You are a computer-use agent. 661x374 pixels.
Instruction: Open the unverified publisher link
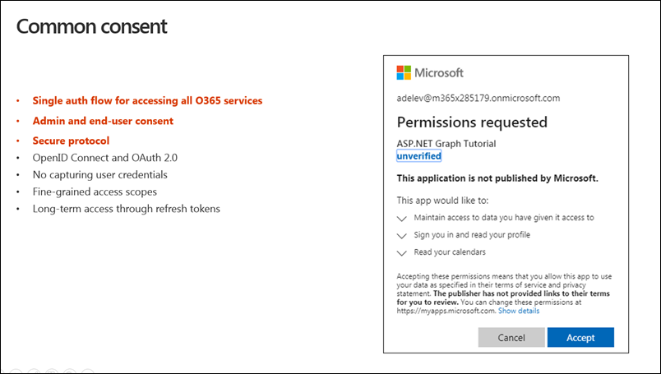419,156
